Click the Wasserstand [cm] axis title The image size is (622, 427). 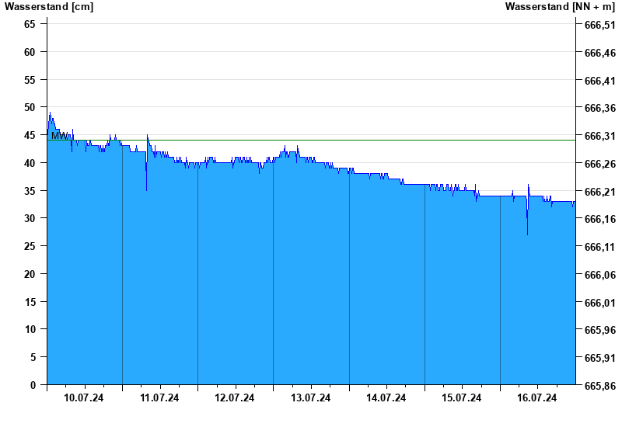49,7
